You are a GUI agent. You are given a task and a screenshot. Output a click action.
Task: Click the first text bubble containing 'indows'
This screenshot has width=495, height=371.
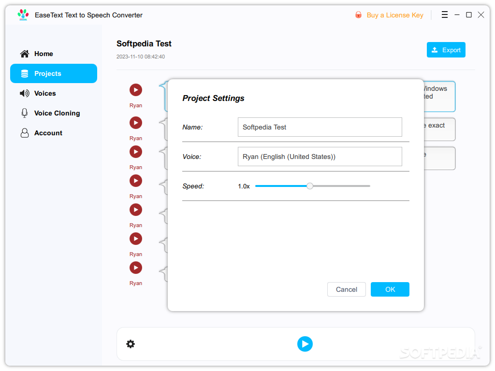(x=439, y=97)
